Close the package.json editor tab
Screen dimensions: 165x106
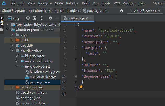[x=91, y=18]
